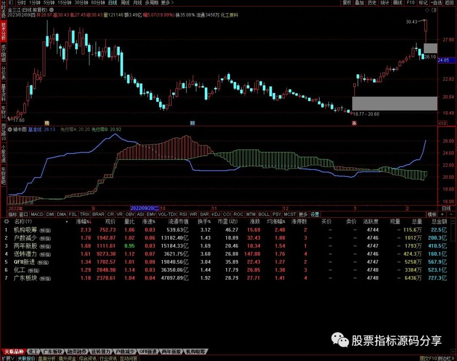Open 融资融券 bottom tab
457x361 pixels.
pos(77,352)
